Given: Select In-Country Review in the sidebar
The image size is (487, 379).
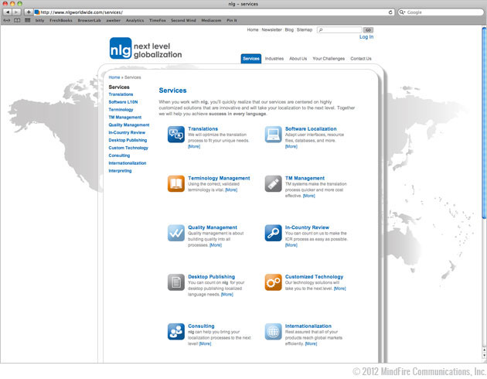Looking at the screenshot, I should pyautogui.click(x=127, y=132).
